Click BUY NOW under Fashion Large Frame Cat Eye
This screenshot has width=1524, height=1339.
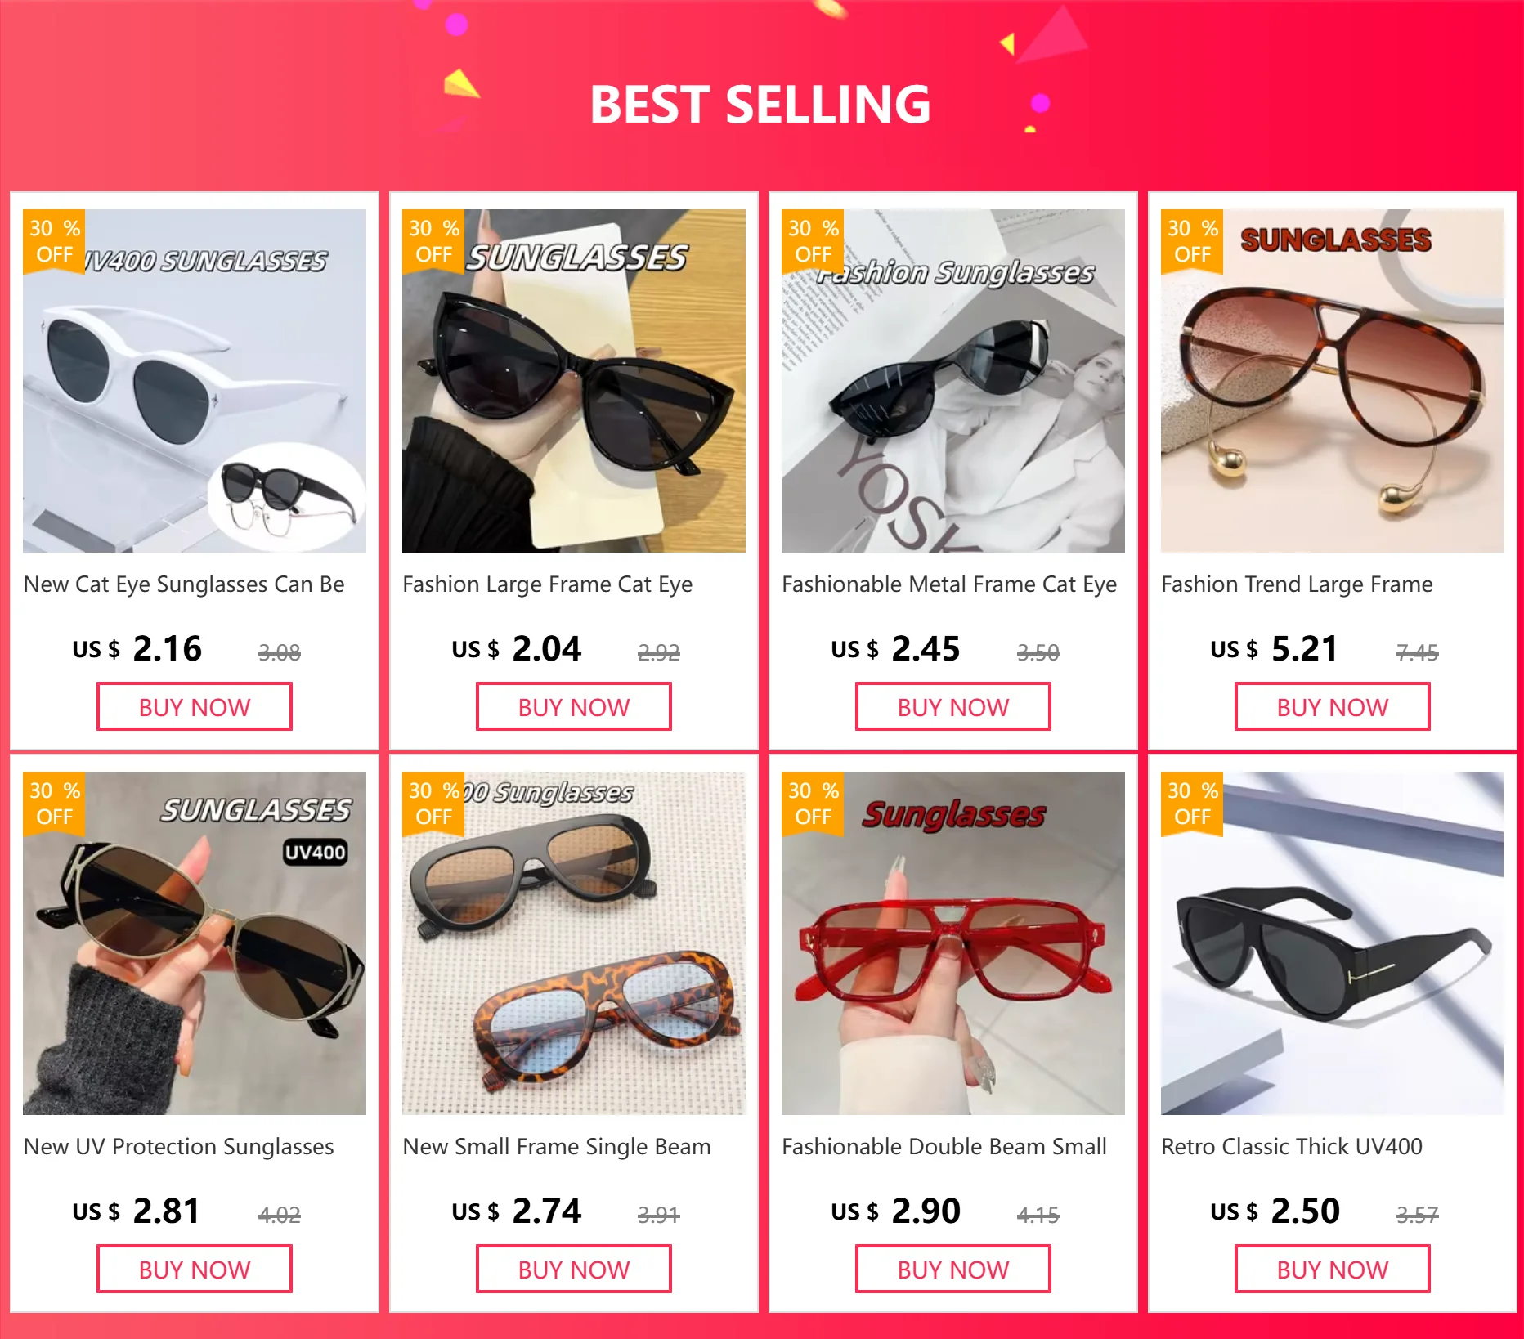coord(574,707)
